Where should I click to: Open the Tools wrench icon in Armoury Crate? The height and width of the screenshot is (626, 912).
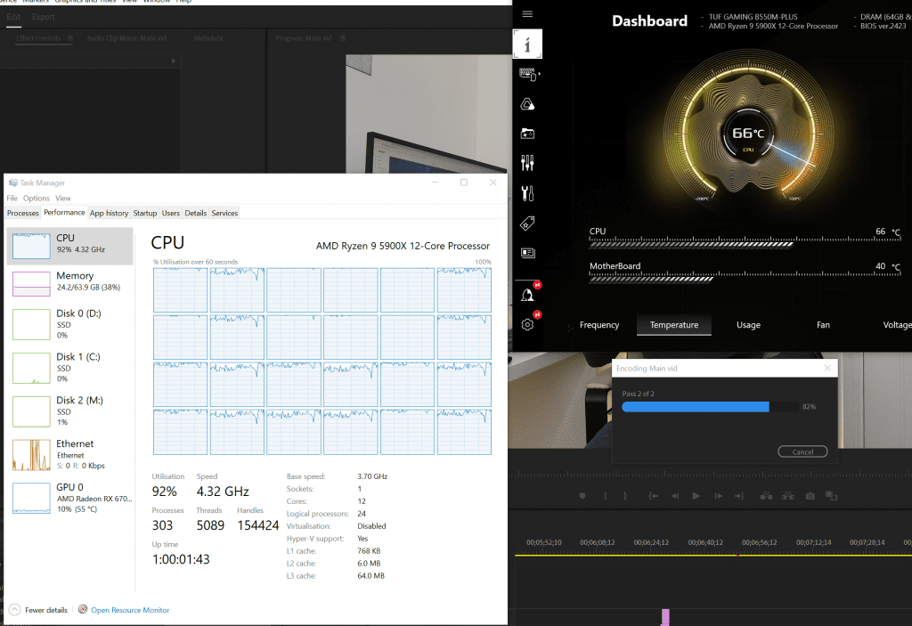527,193
